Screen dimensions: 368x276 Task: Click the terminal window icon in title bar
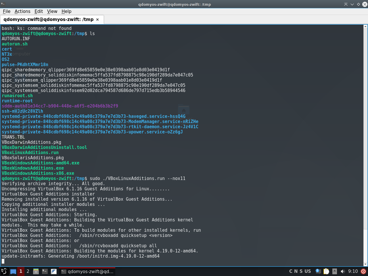click(x=3, y=4)
